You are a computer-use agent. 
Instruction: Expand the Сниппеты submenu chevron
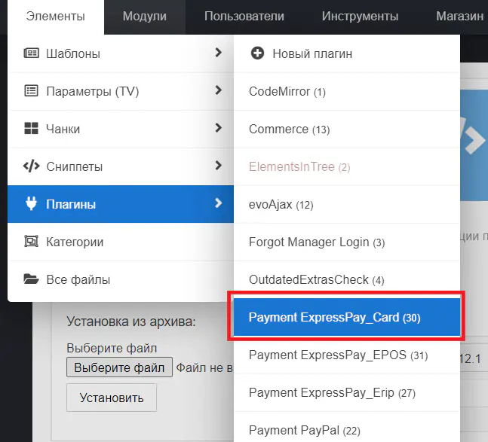click(x=218, y=166)
